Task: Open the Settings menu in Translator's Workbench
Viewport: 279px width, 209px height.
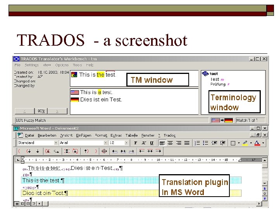Action: [31, 65]
